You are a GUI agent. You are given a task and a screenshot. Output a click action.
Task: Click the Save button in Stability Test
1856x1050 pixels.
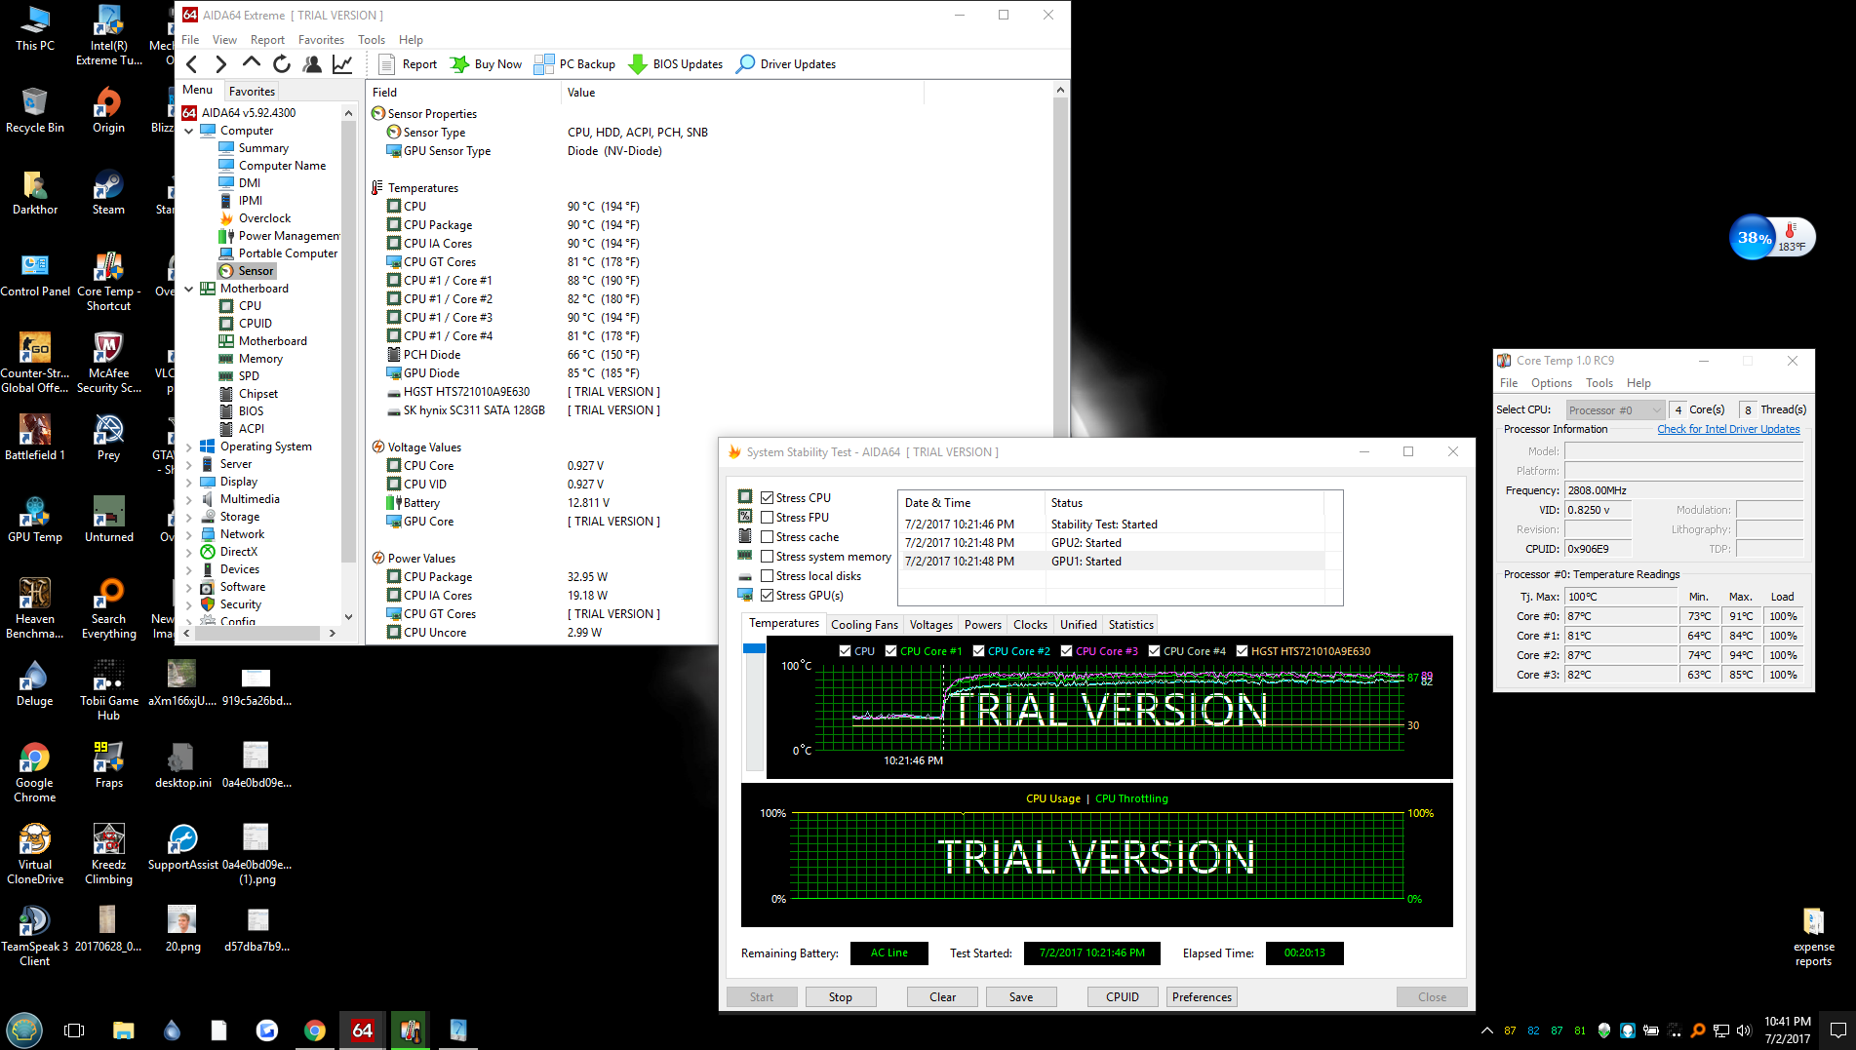(1021, 997)
